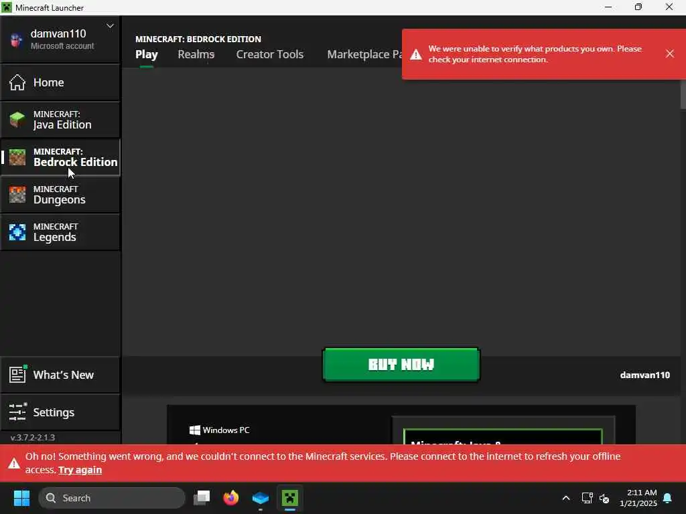Click the warning icon in top notification
Screen dimensions: 686x514
pos(416,55)
